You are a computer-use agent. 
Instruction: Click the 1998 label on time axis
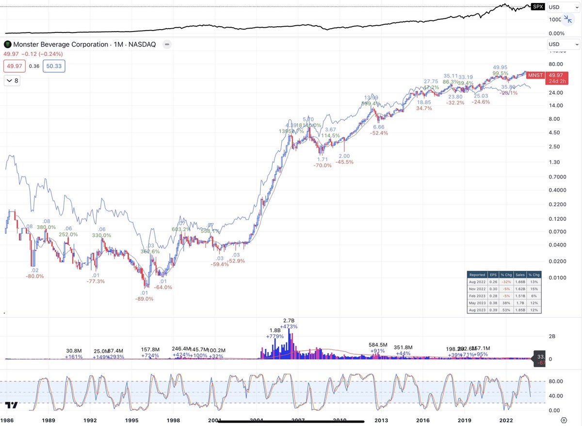pyautogui.click(x=173, y=420)
